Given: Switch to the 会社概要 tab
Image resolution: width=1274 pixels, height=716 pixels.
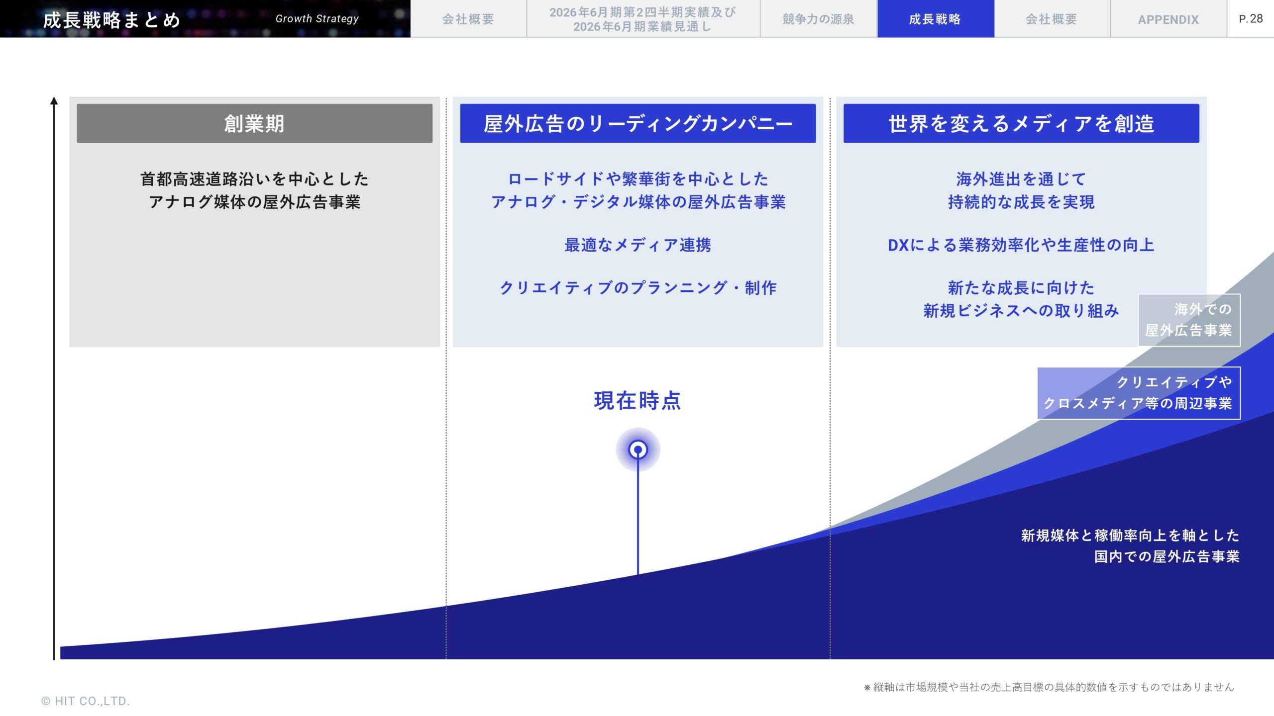Looking at the screenshot, I should coord(468,20).
